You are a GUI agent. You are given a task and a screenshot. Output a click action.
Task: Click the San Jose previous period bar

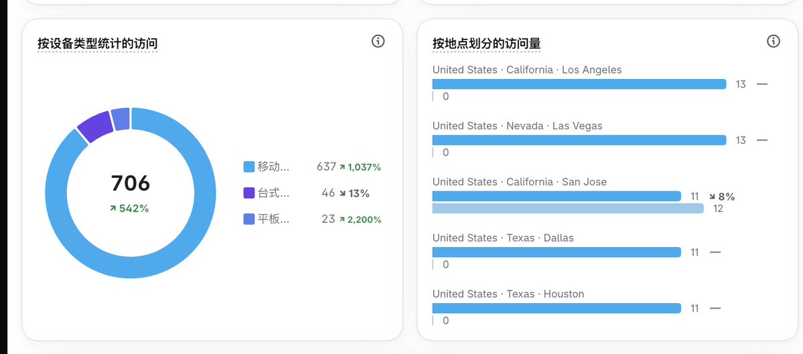[568, 208]
